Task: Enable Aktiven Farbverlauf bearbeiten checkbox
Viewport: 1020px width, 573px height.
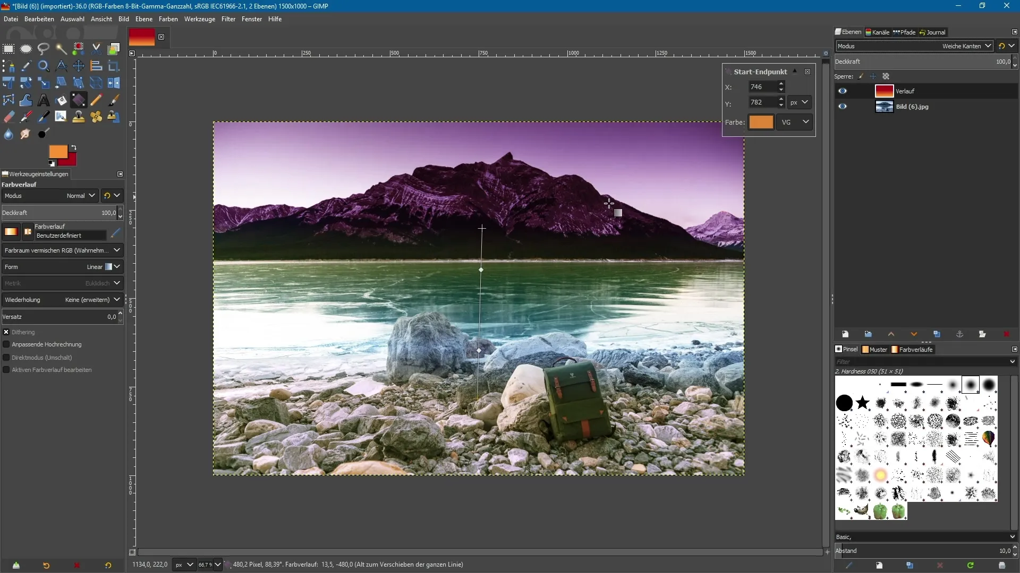Action: pos(6,370)
